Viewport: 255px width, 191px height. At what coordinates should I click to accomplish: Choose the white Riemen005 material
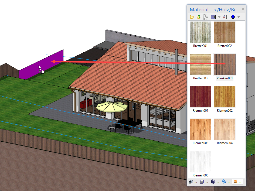[x=200, y=162]
